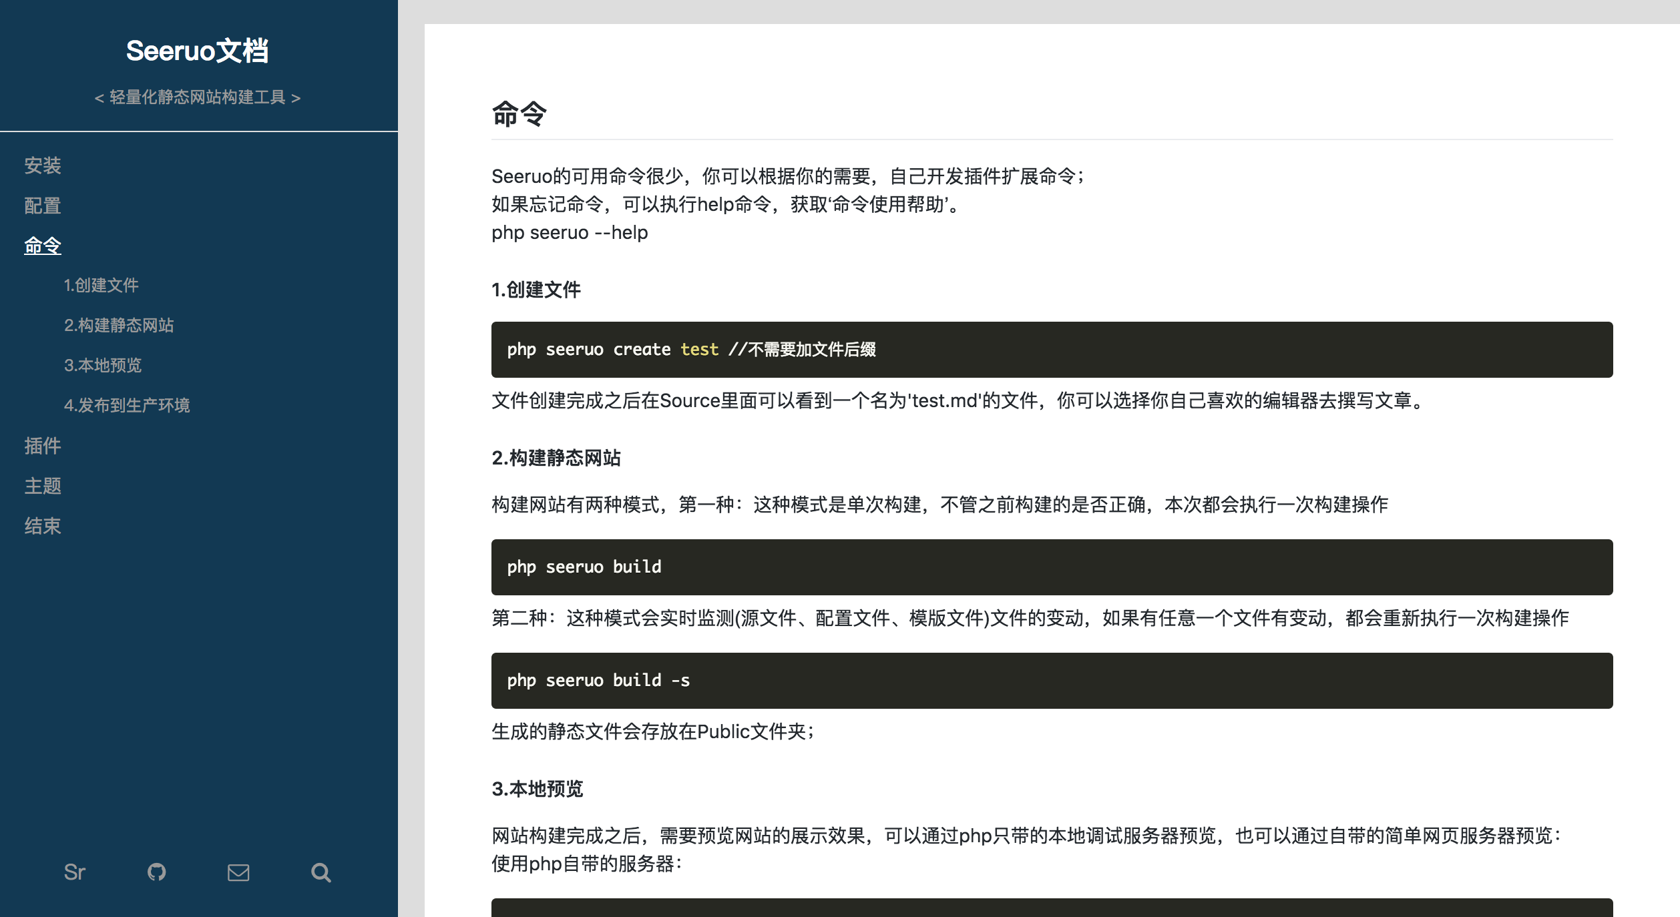Navigate to 4.发布到生产环境 subsection
Viewport: 1680px width, 917px height.
click(x=127, y=406)
